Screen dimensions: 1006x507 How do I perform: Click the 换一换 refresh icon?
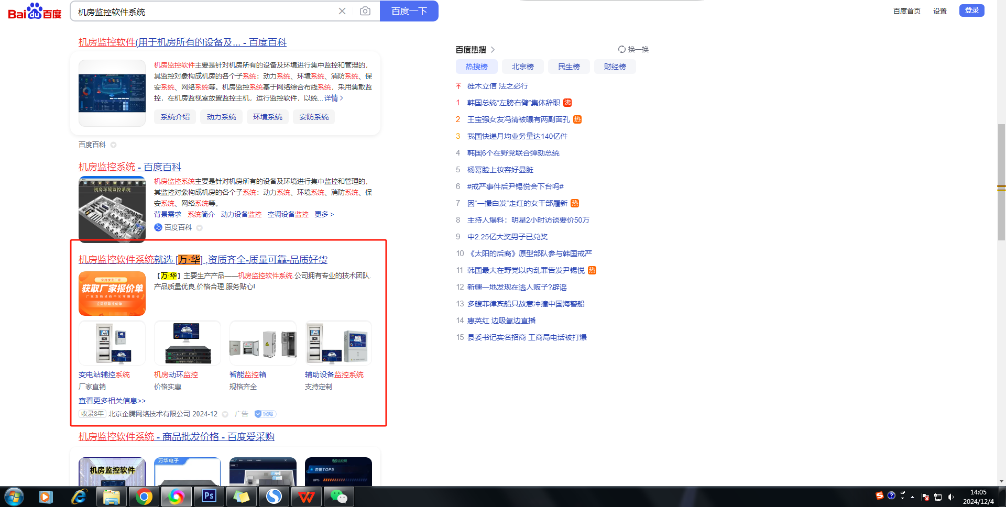[622, 49]
